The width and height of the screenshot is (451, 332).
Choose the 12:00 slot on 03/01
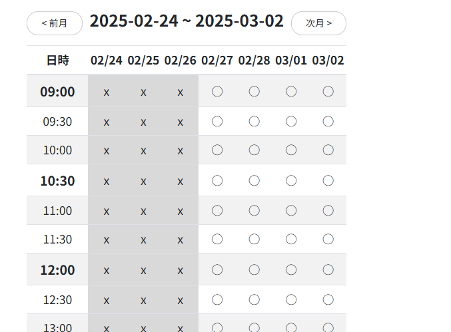291,269
